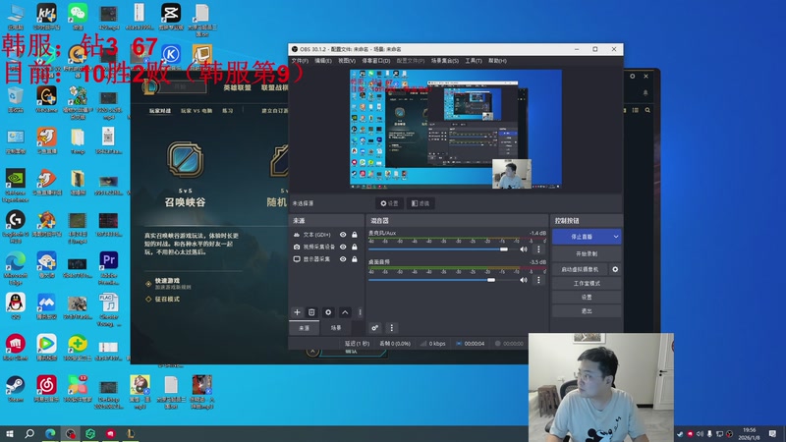
Task: Unlock the Display Capture source lock
Action: (355, 259)
